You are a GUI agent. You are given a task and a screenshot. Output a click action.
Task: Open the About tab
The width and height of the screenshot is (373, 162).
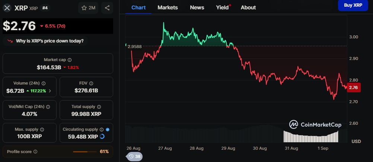(248, 7)
